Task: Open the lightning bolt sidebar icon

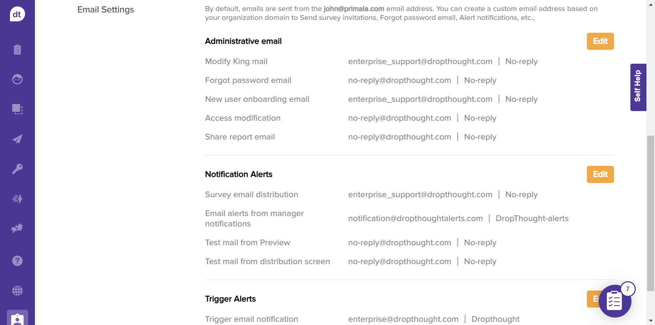Action: tap(17, 199)
